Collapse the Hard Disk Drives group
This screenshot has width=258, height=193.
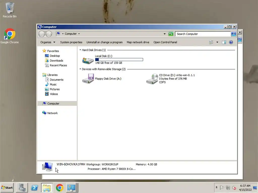(80, 50)
